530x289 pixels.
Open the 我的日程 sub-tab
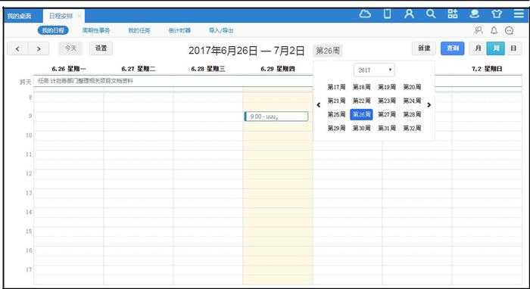(x=53, y=30)
